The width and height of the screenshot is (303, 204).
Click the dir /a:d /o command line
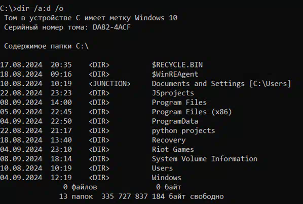click(x=32, y=9)
